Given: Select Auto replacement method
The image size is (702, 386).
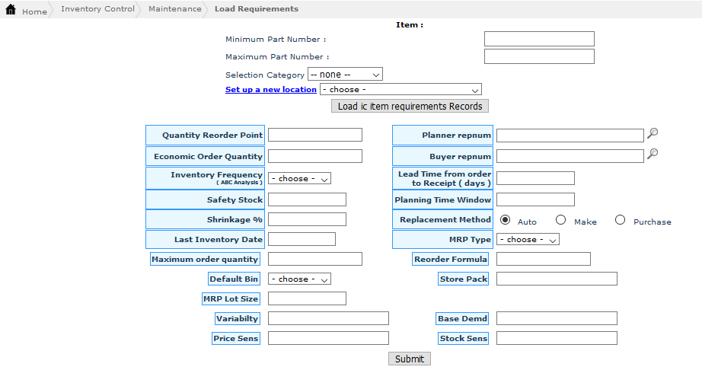Looking at the screenshot, I should point(506,220).
